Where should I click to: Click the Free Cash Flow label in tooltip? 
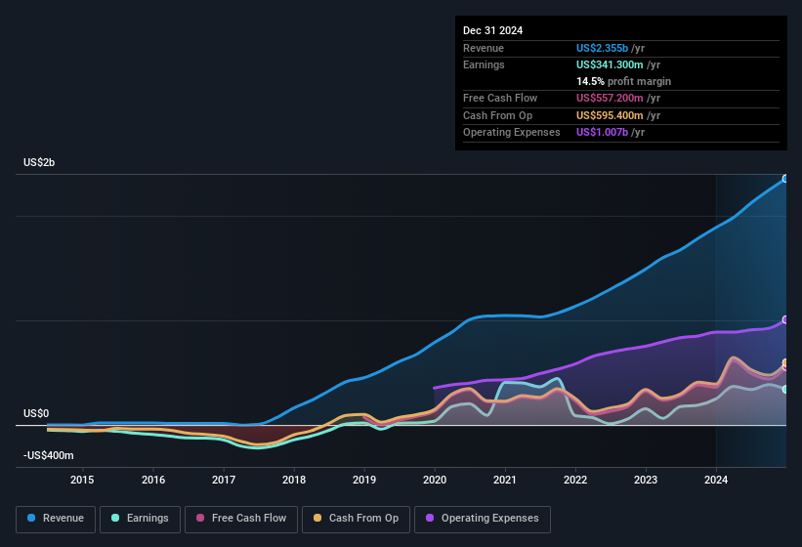[500, 98]
